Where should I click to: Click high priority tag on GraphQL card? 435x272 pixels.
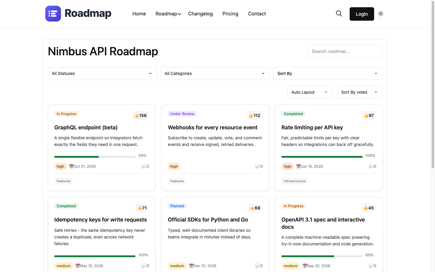60,166
